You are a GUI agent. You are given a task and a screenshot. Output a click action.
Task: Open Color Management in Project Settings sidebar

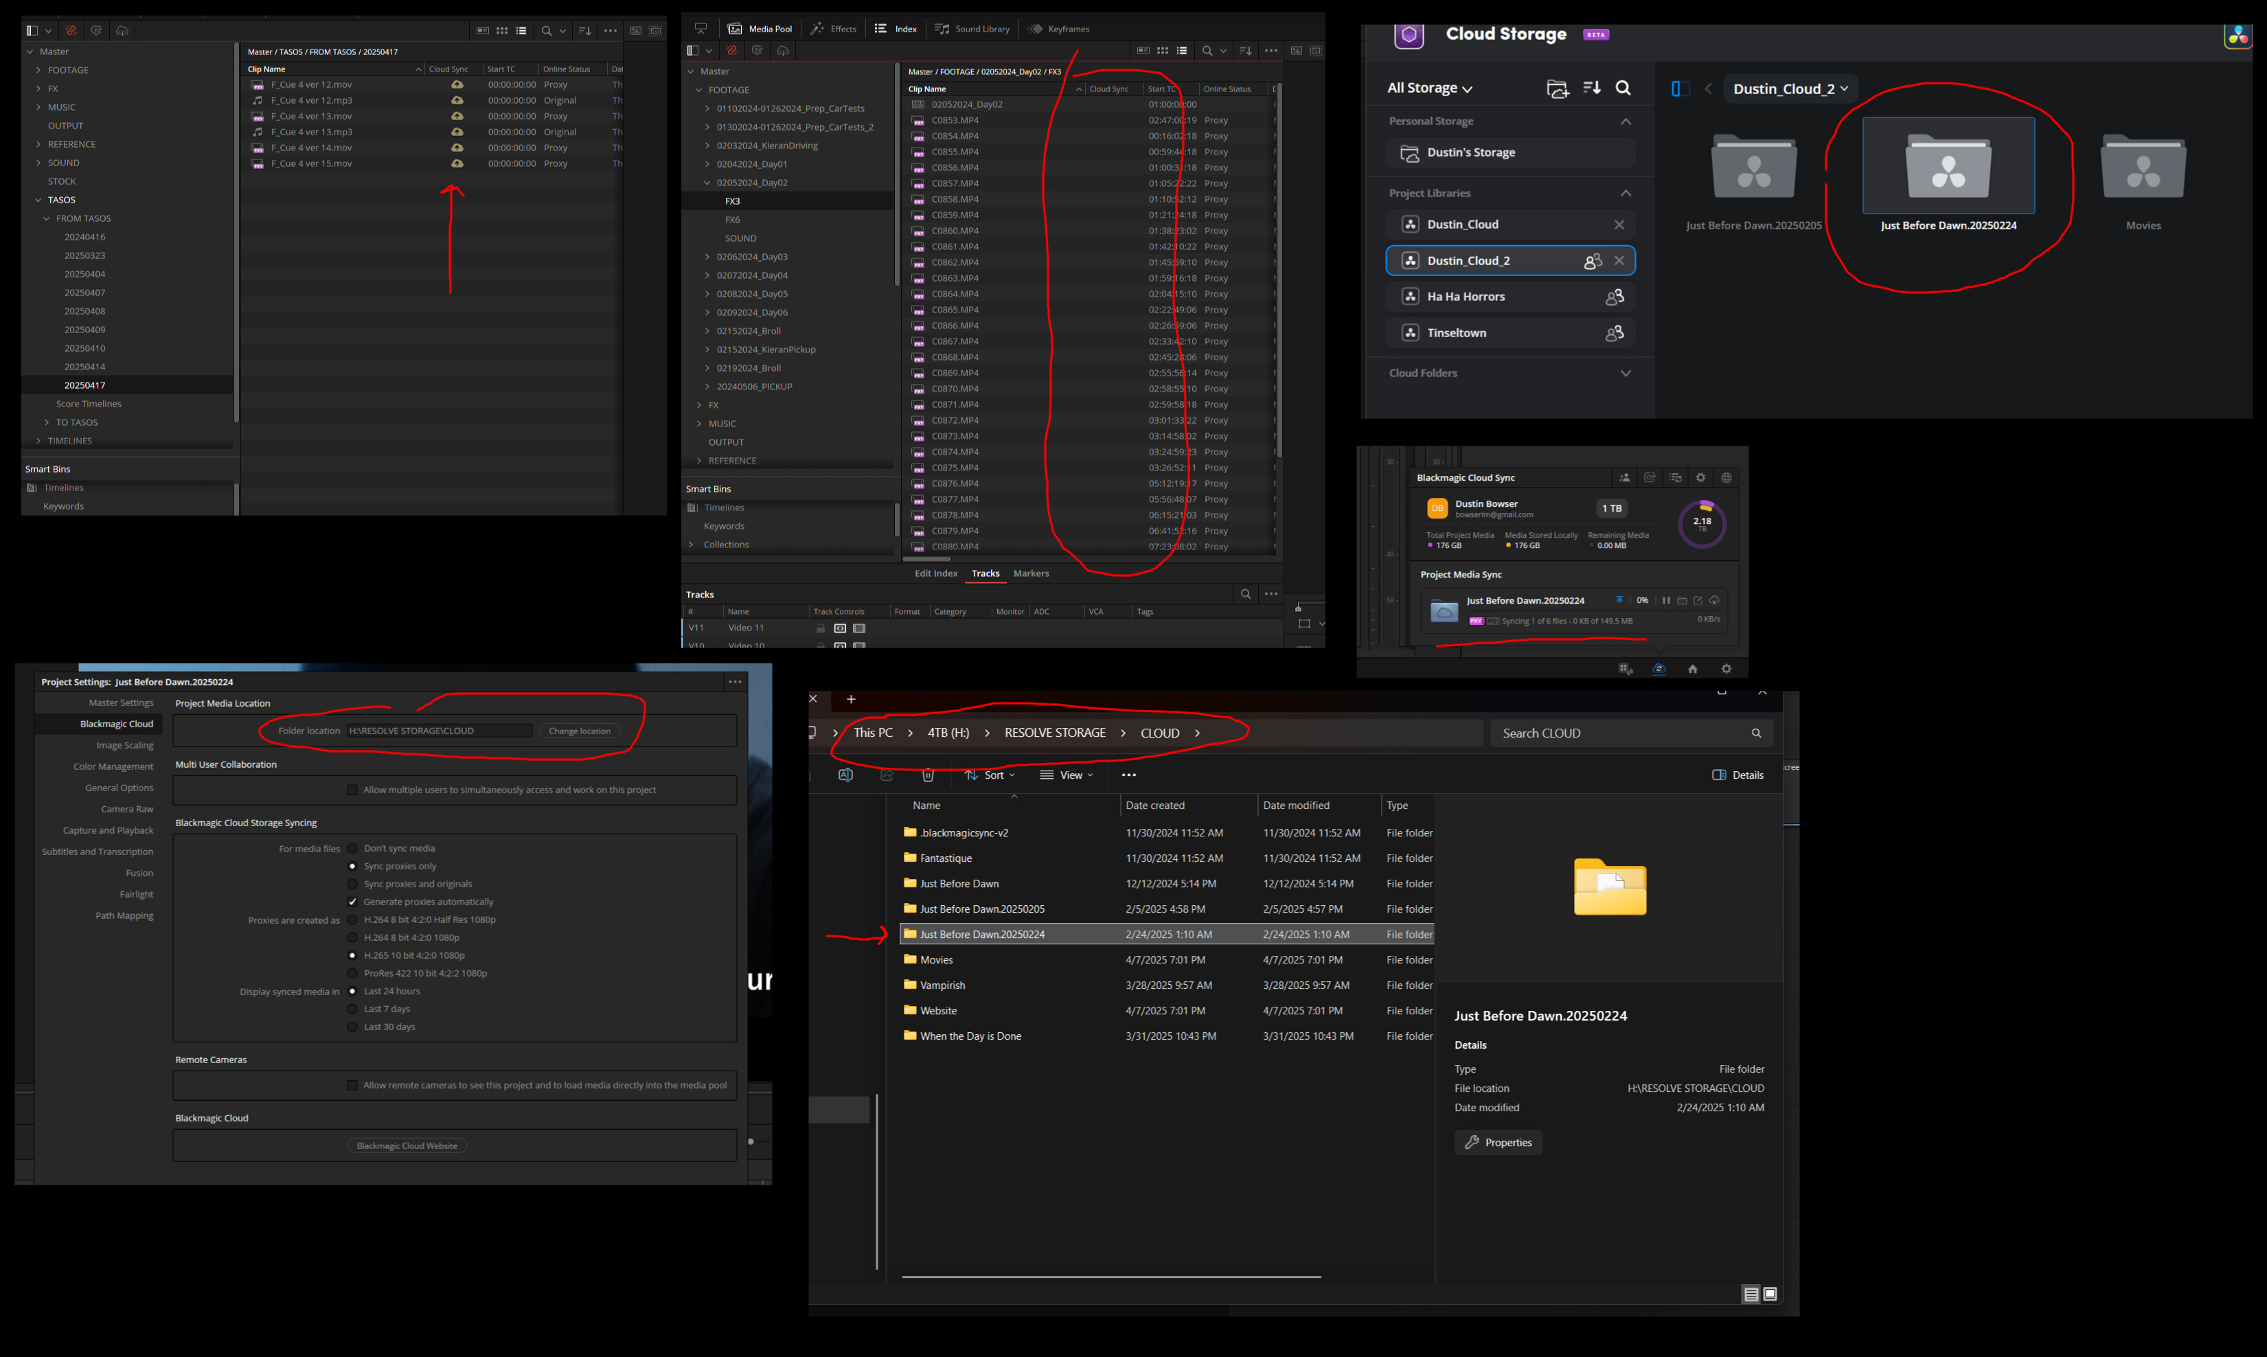[x=113, y=766]
